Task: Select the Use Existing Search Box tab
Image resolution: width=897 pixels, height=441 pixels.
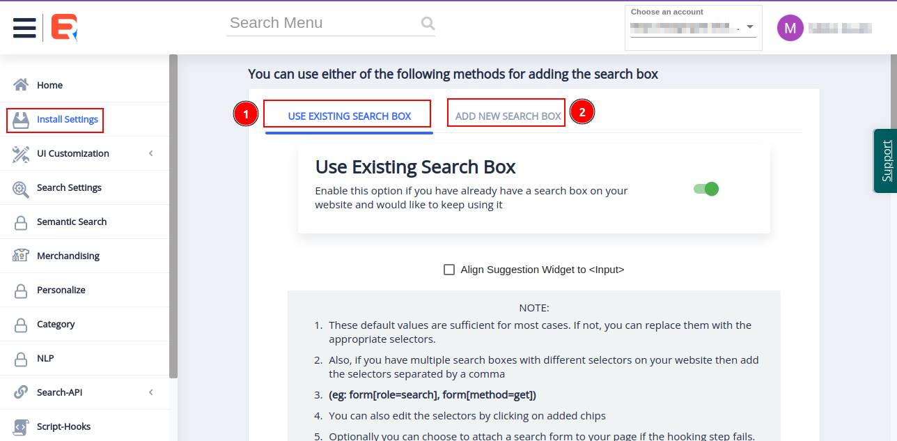Action: click(x=349, y=116)
